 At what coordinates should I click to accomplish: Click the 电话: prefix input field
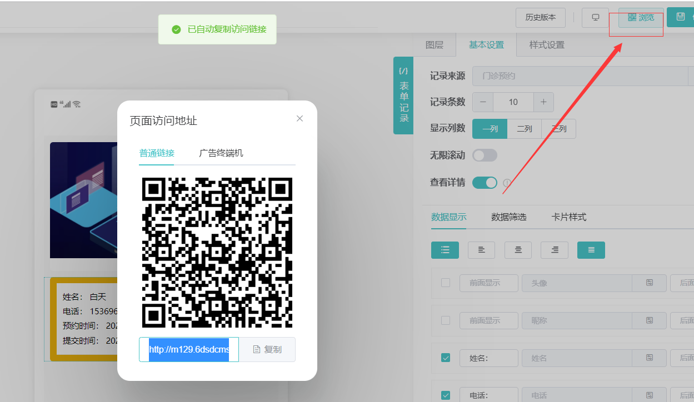click(x=489, y=395)
